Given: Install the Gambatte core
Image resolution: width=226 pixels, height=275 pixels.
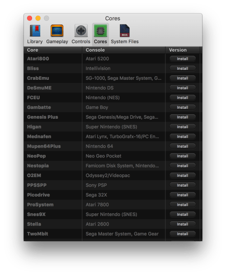Looking at the screenshot, I should [x=183, y=107].
